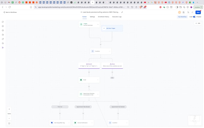Viewport: 204px width, 128px height.
Task: Open the Email node's three-dot menu
Action: [x=98, y=80]
